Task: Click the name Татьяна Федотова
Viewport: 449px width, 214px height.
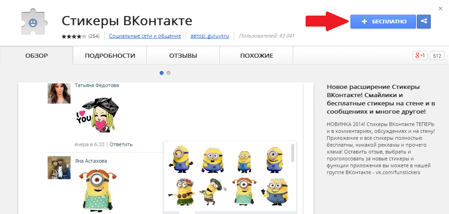Action: tap(97, 85)
